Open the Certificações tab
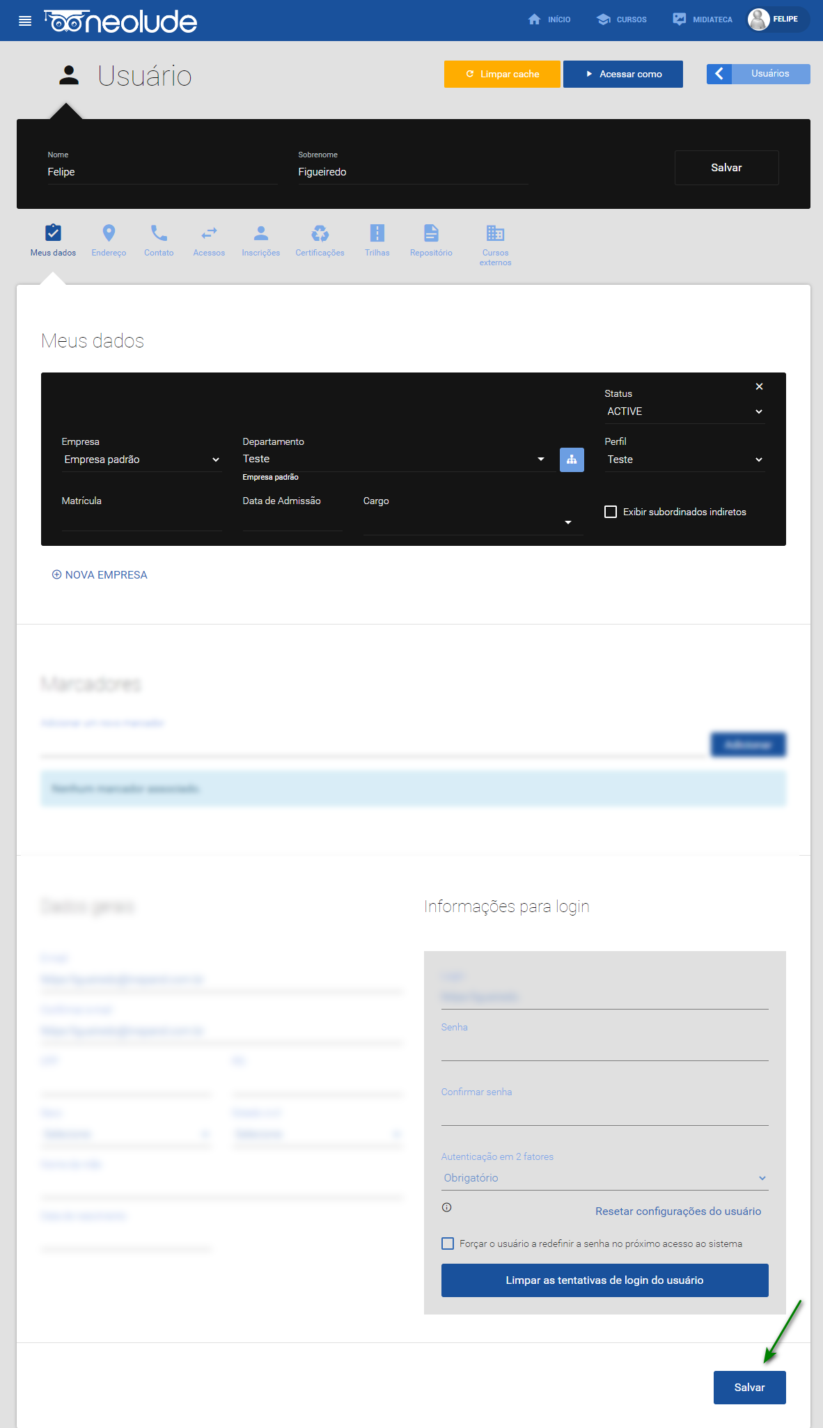The image size is (823, 1428). [x=320, y=241]
